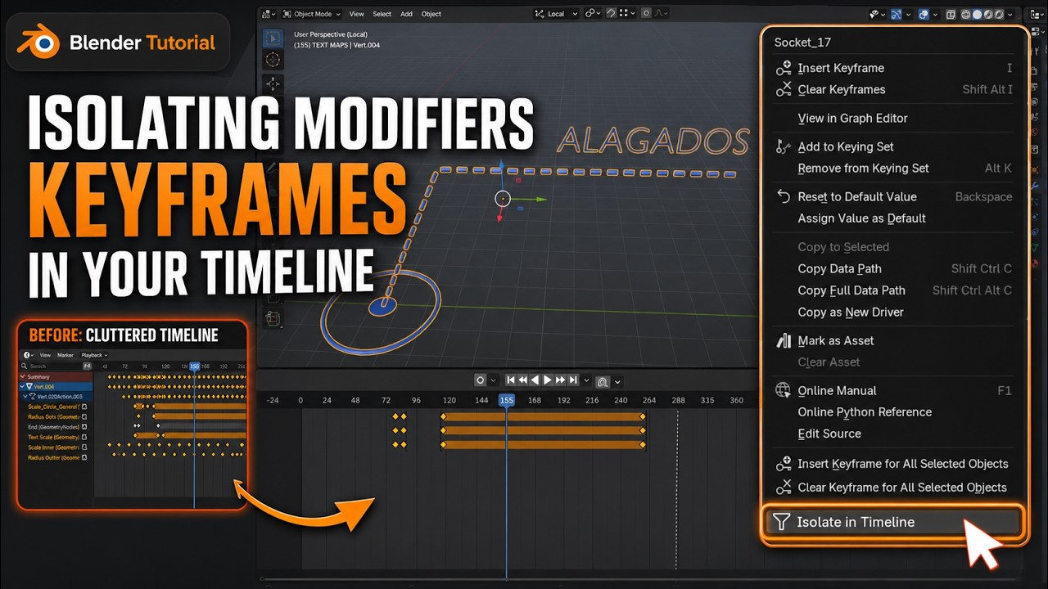The height and width of the screenshot is (589, 1048).
Task: Jump to previous keyframe
Action: [x=523, y=380]
